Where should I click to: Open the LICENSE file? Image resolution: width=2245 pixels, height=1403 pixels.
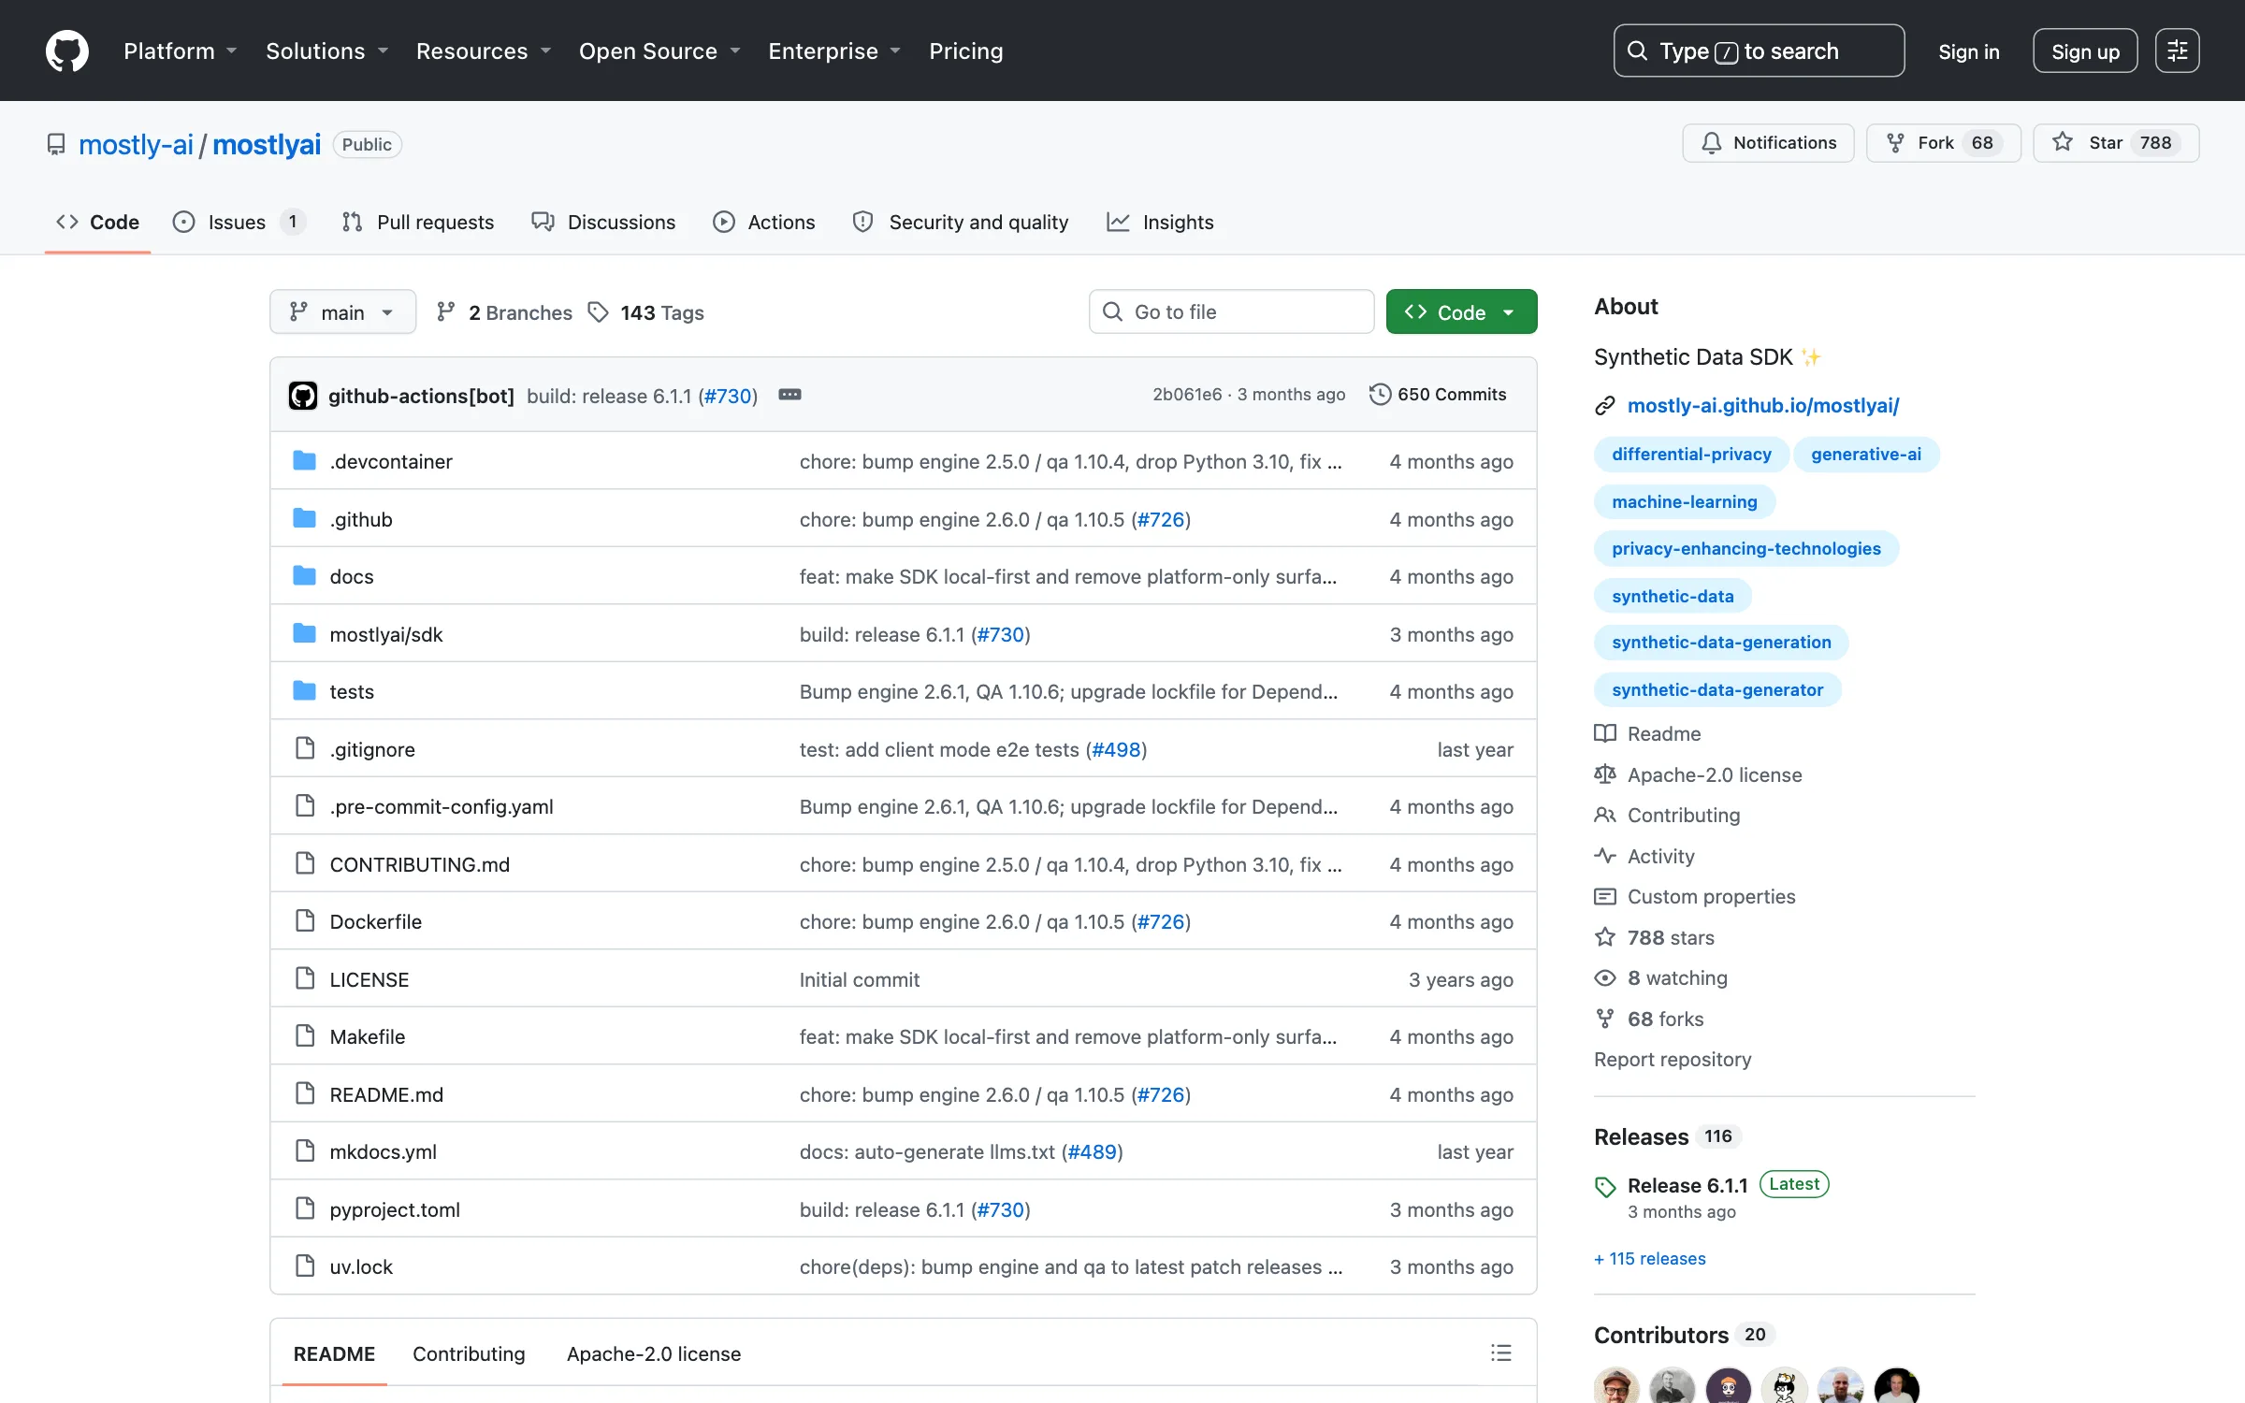click(x=369, y=979)
